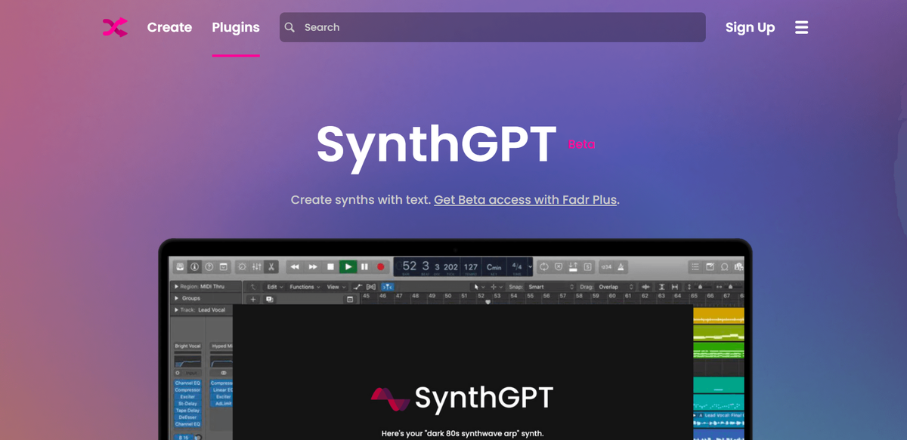The width and height of the screenshot is (907, 440).
Task: Open the Loop Browser button
Action: coord(724,266)
